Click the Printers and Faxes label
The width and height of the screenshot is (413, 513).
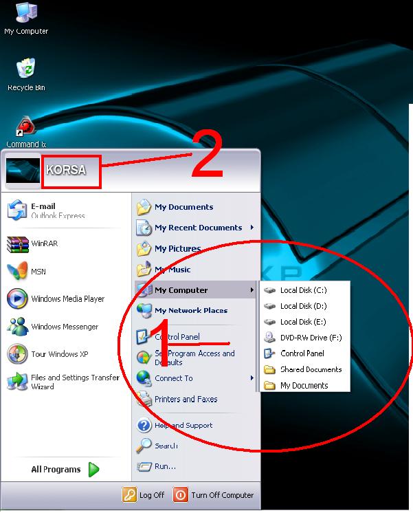pos(186,399)
